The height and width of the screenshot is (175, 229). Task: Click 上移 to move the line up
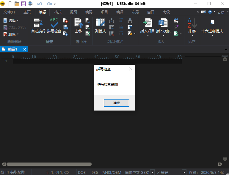coord(79,26)
